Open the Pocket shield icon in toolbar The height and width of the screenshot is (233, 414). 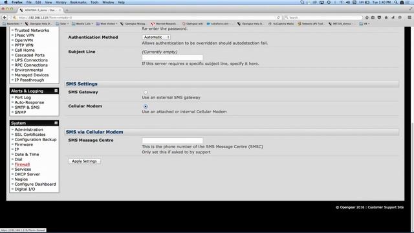click(x=380, y=17)
